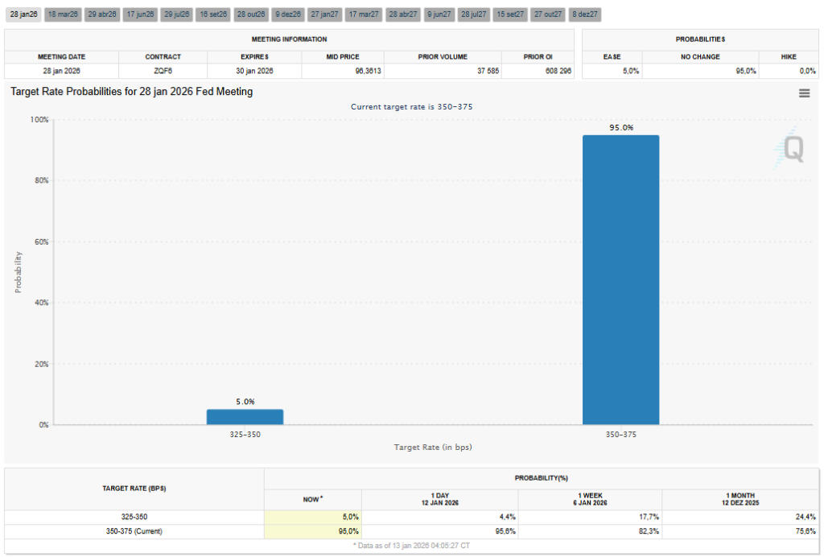
Task: Select the NOW* column header
Action: pyautogui.click(x=311, y=499)
